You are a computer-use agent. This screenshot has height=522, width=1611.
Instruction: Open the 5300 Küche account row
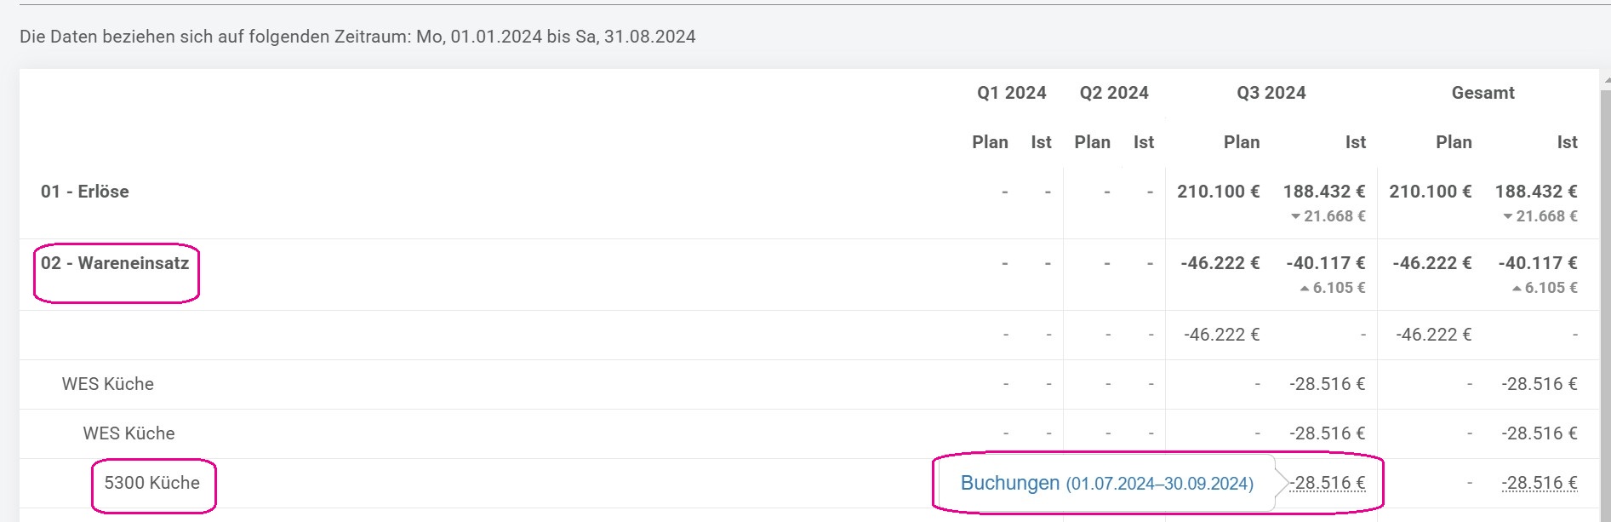152,483
